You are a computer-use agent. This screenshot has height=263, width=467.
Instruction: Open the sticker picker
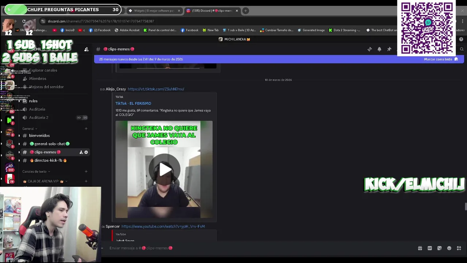coord(439,248)
